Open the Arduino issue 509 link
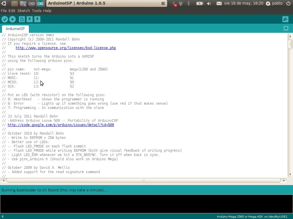Image resolution: width=293 pixels, height=219 pixels. coord(61,125)
